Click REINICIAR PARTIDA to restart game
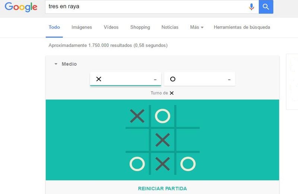 point(162,188)
